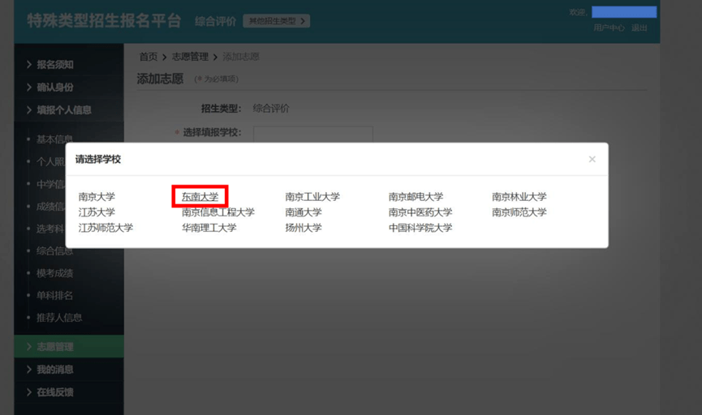Select 江苏大学 from the school list

pos(97,212)
